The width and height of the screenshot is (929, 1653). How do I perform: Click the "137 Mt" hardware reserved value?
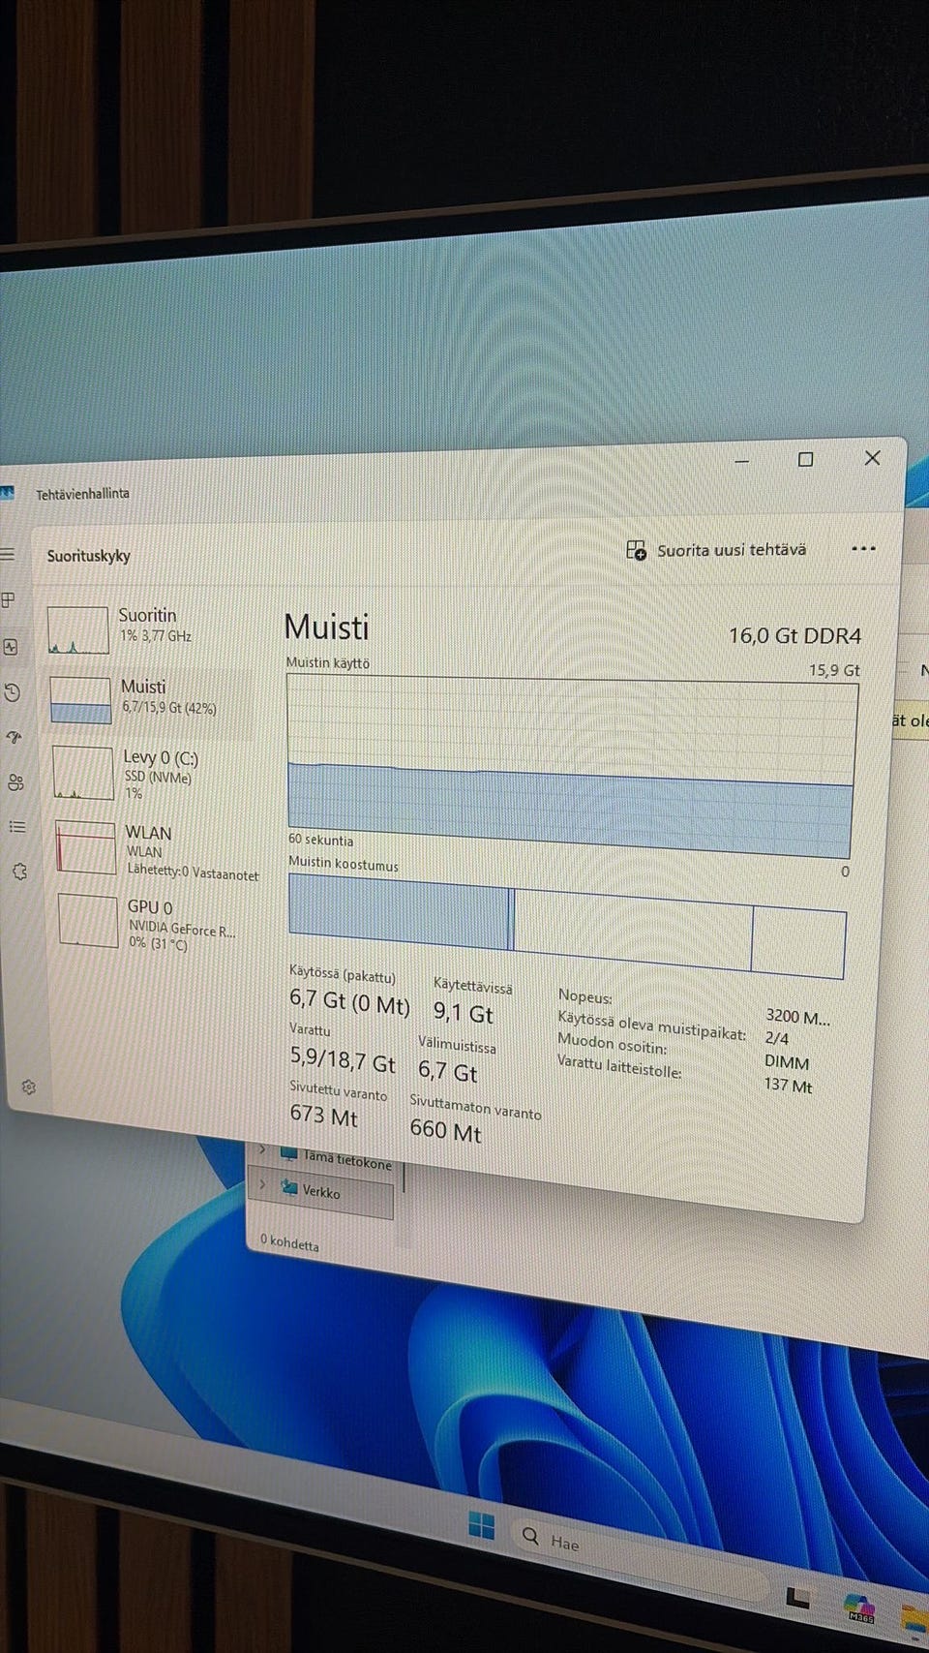tap(789, 1086)
